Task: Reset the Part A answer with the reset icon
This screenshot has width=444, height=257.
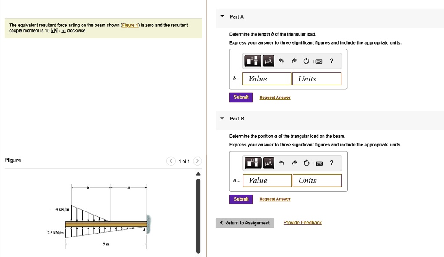Action: (306, 61)
